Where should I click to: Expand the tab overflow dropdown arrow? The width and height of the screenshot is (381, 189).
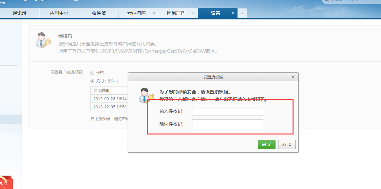pos(242,14)
